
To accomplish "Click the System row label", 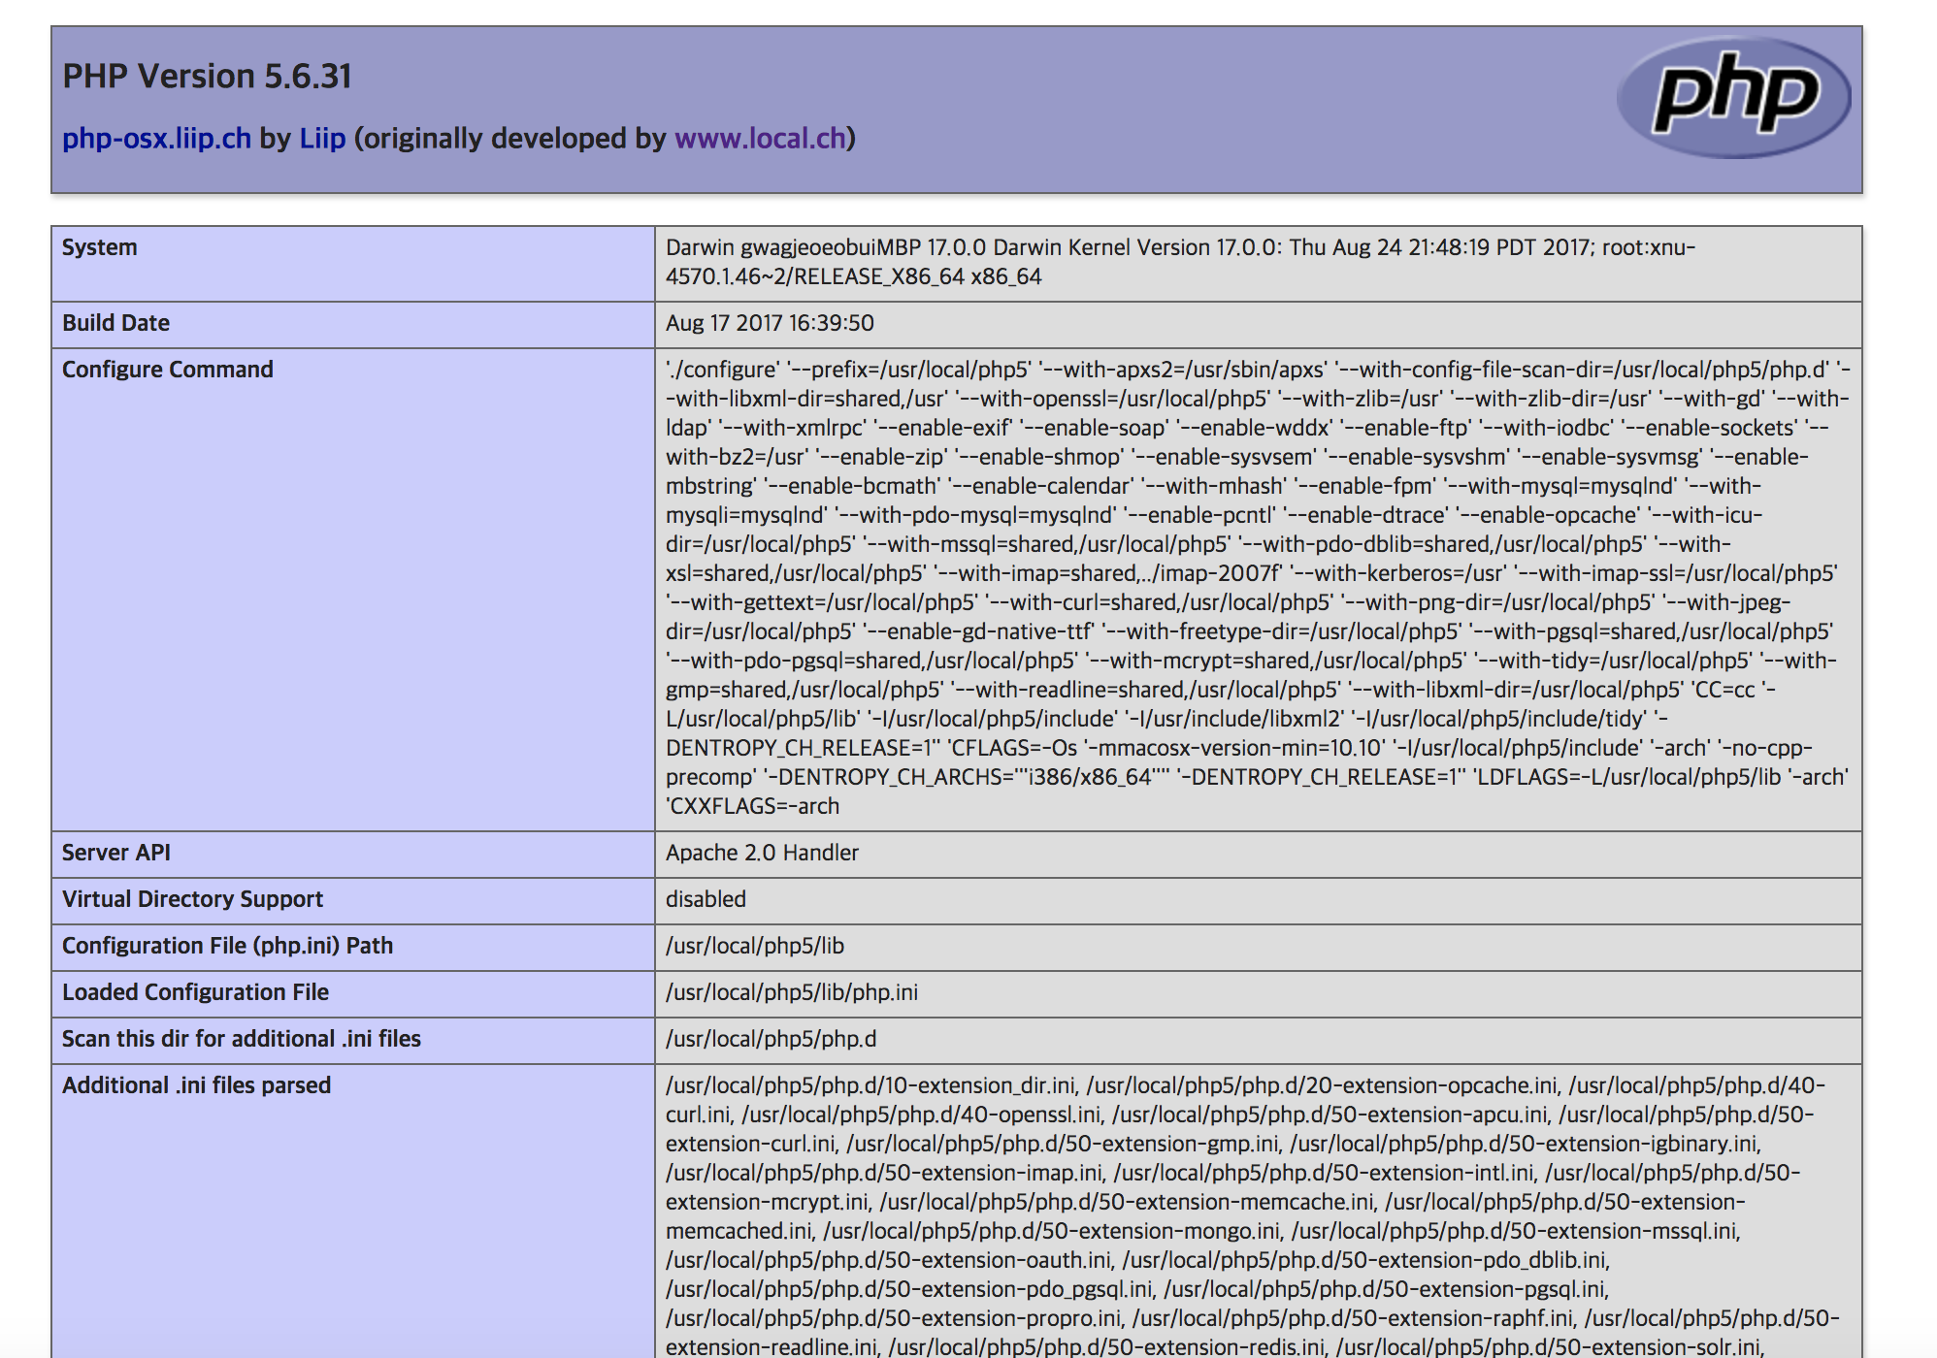I will tap(100, 247).
